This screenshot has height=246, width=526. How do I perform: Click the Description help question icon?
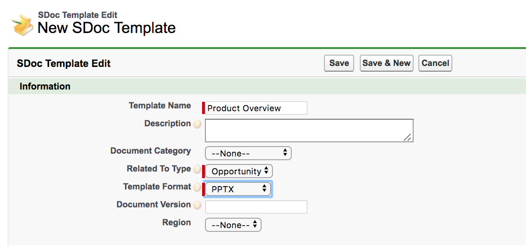tap(197, 124)
